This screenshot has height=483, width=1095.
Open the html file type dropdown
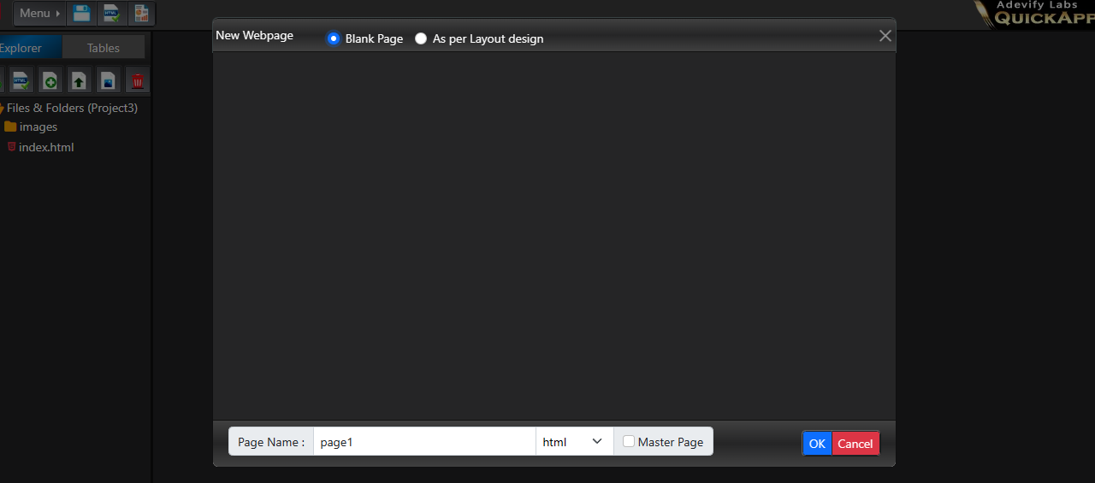pyautogui.click(x=574, y=442)
